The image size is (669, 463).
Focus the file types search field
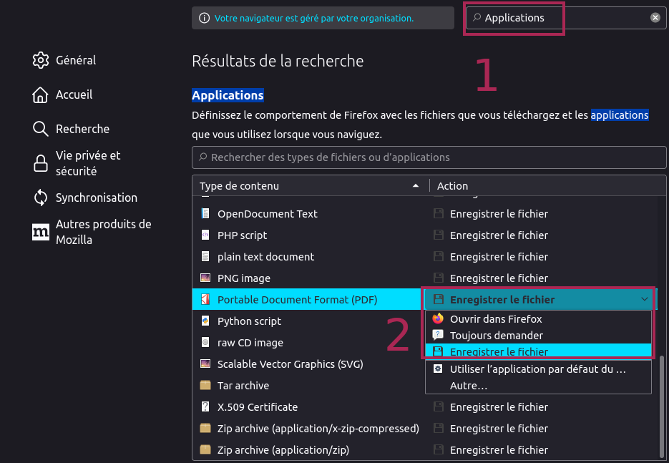[429, 157]
